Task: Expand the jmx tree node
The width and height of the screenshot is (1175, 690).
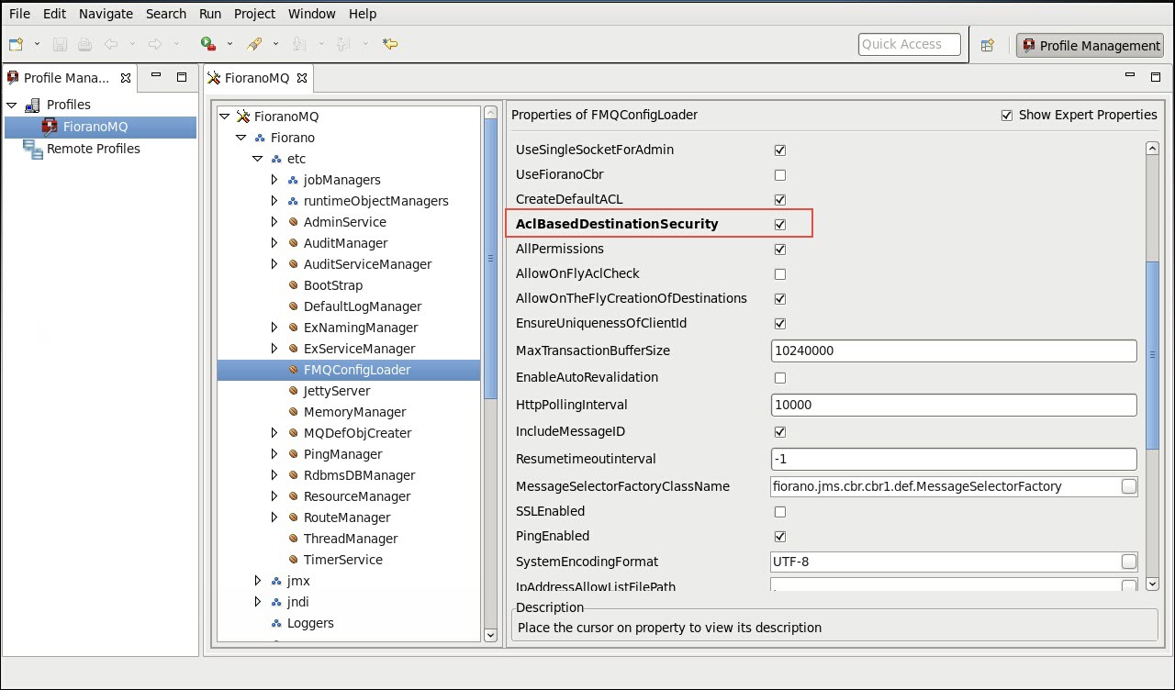Action: 258,581
